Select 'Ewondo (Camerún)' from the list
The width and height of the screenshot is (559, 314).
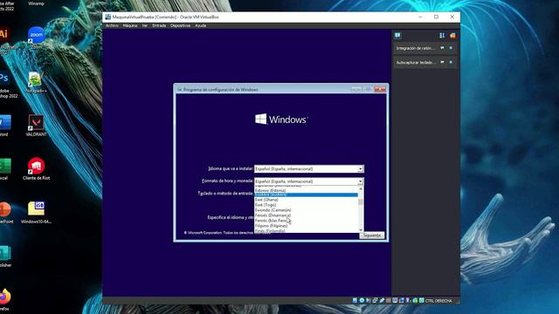(x=306, y=210)
